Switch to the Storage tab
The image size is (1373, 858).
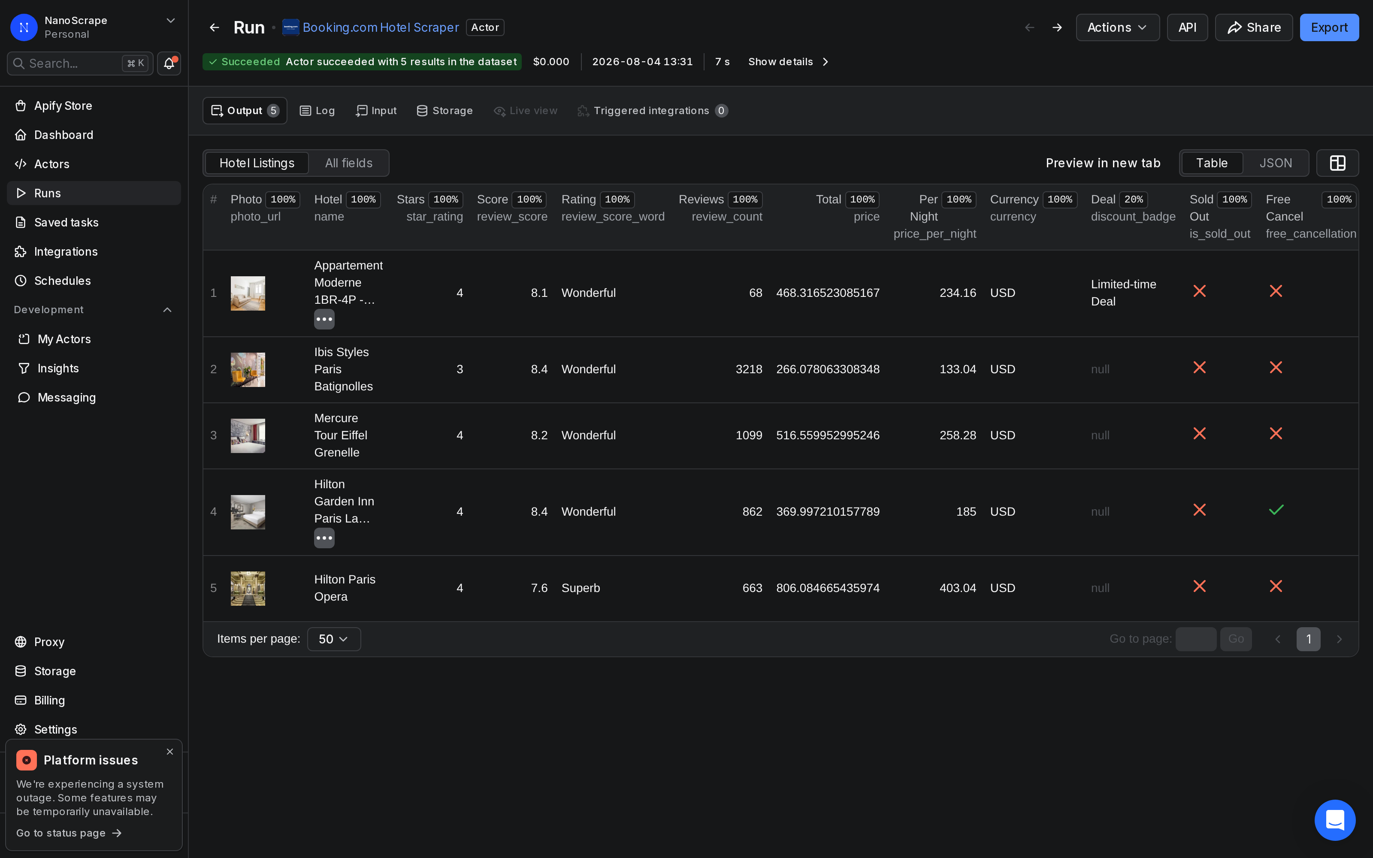[x=444, y=111]
